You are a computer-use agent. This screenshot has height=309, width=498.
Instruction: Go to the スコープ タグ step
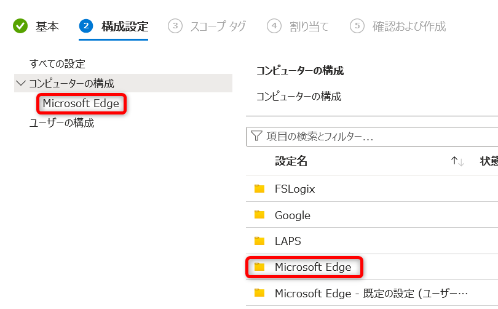[207, 26]
